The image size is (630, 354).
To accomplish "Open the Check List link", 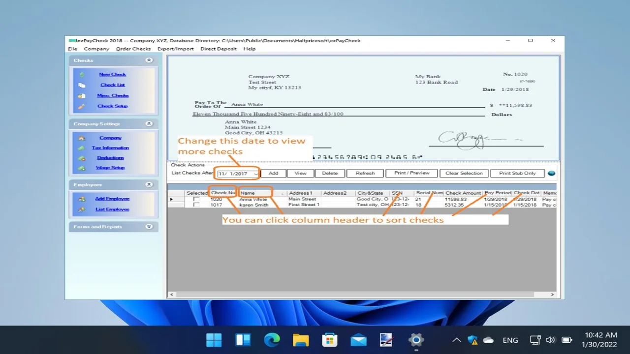I will click(x=112, y=85).
